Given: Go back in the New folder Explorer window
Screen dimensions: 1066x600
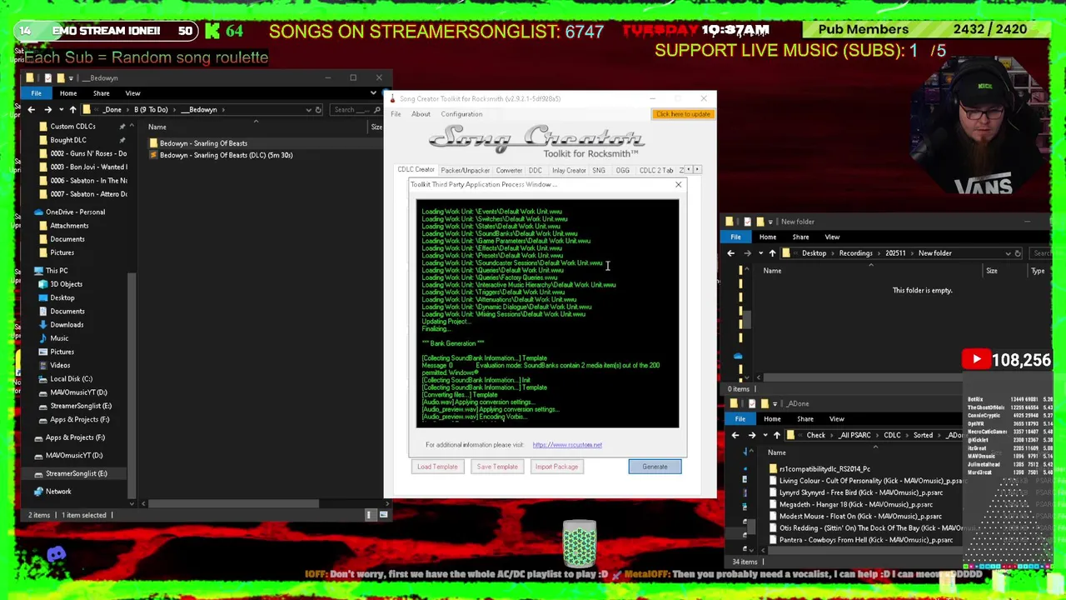Looking at the screenshot, I should point(730,253).
